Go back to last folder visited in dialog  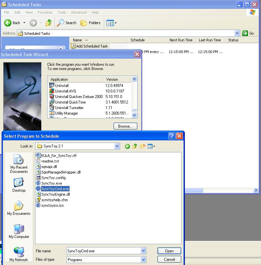pos(127,146)
